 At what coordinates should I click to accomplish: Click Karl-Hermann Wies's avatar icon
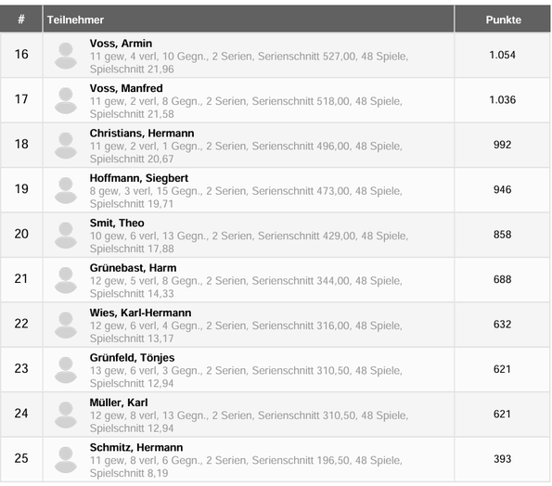pos(66,325)
